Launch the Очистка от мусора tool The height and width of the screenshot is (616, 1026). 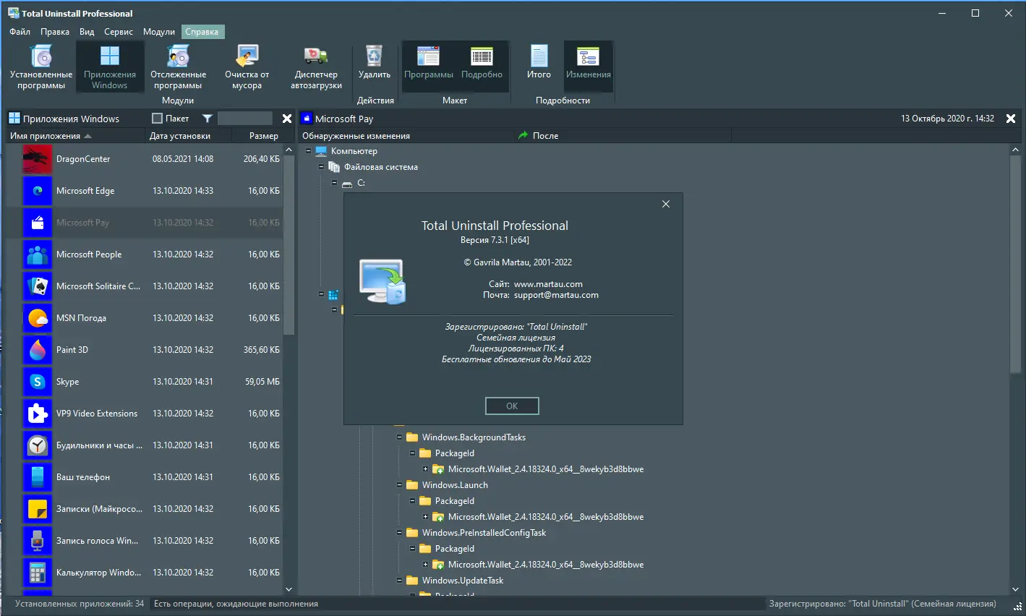[x=246, y=67]
